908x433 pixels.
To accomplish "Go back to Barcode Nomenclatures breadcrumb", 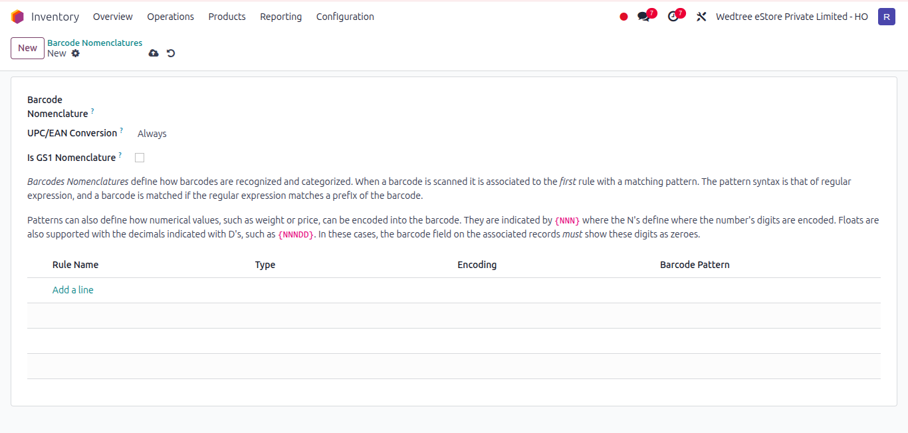I will coord(95,43).
